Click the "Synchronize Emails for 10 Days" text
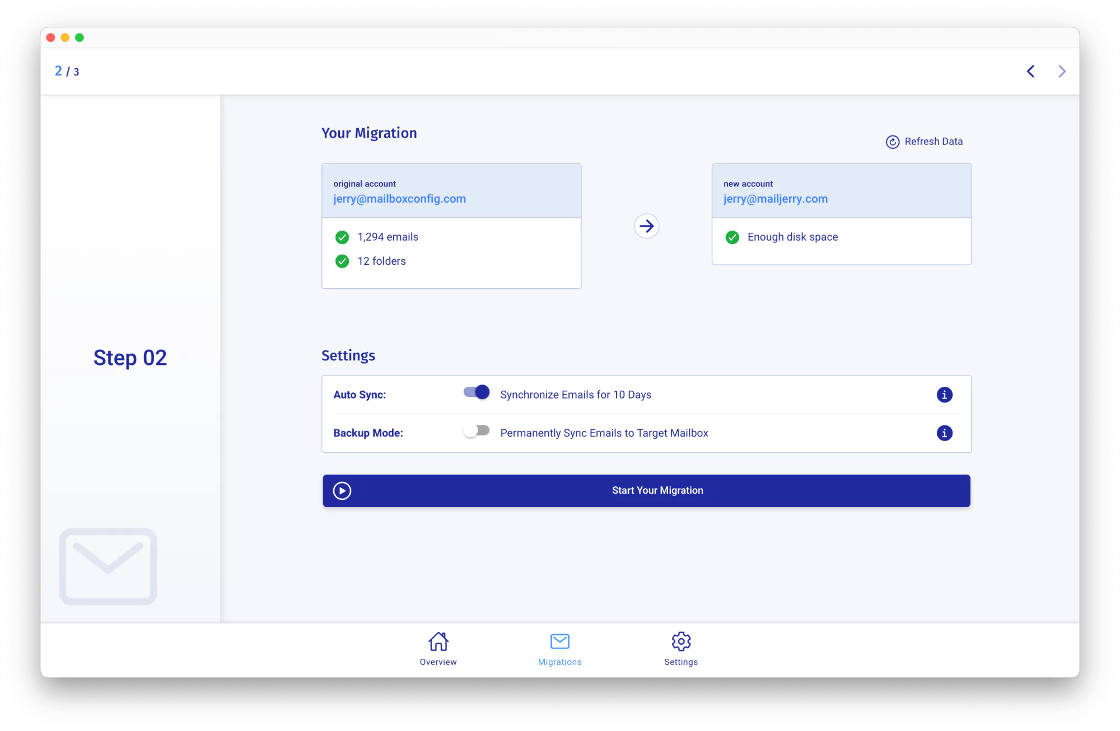 click(x=576, y=395)
